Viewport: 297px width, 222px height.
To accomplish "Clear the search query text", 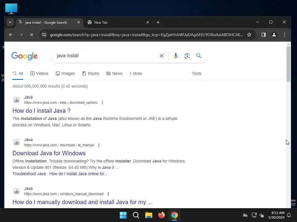I will [x=161, y=56].
